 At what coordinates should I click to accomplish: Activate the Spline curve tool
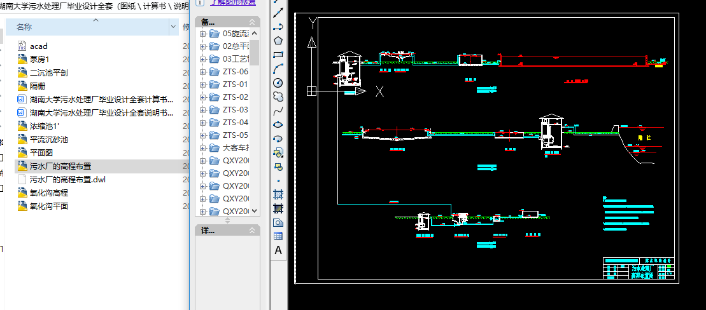coord(278,111)
